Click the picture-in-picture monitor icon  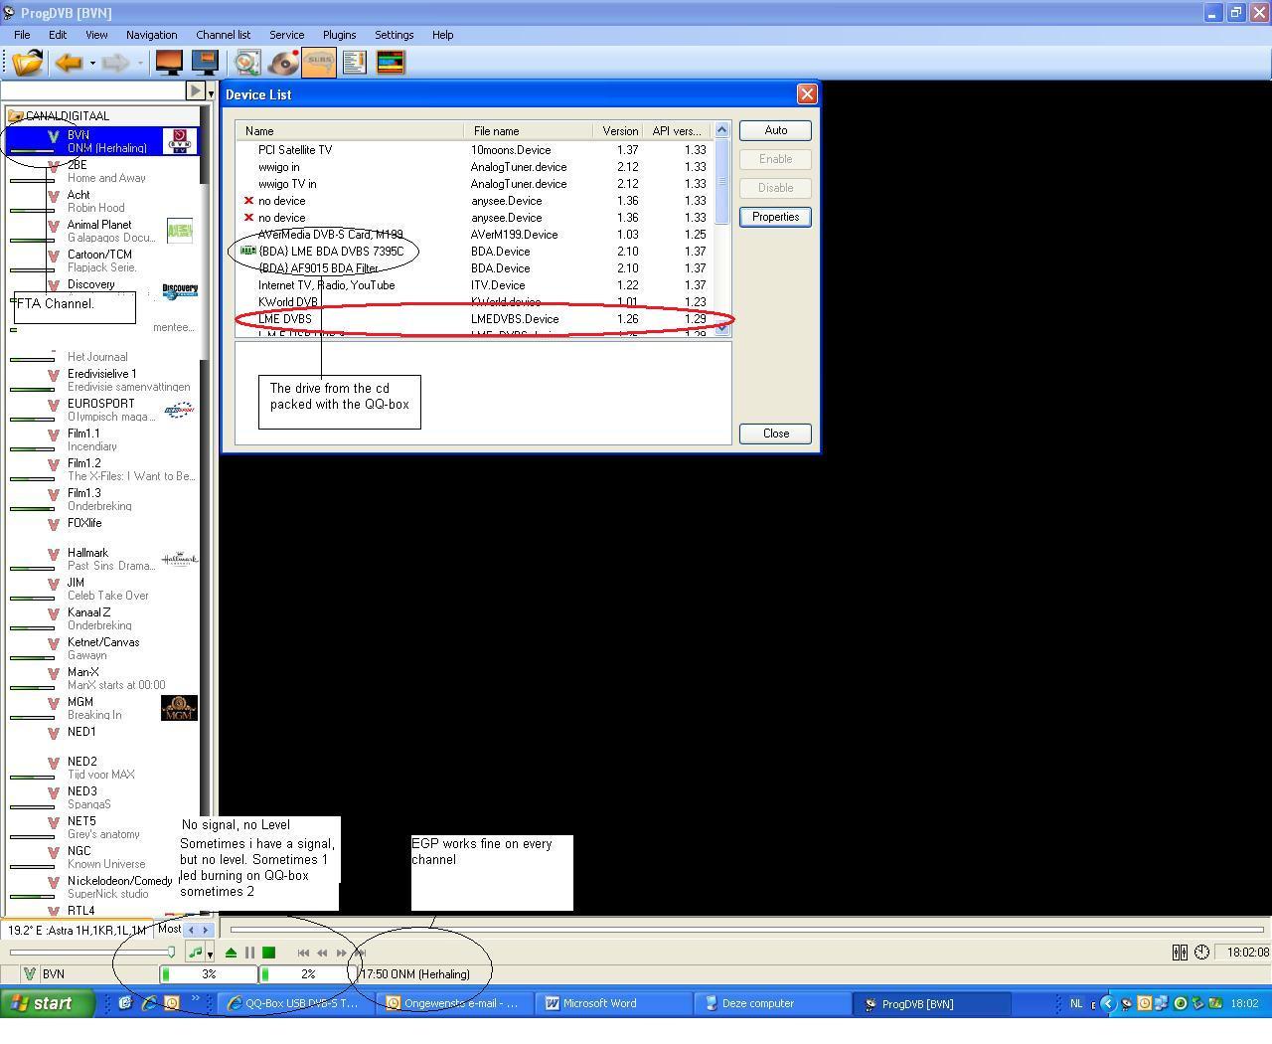[x=205, y=63]
